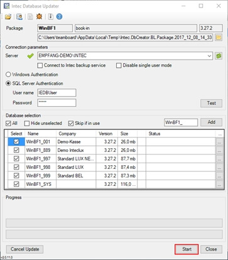This screenshot has width=228, height=260.
Task: Click the green checkmark beside Server
Action: pyautogui.click(x=30, y=56)
